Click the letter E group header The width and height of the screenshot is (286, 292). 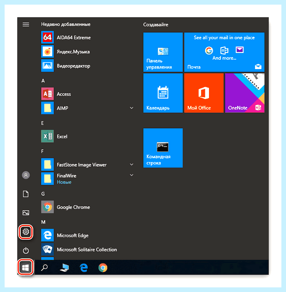coord(42,123)
